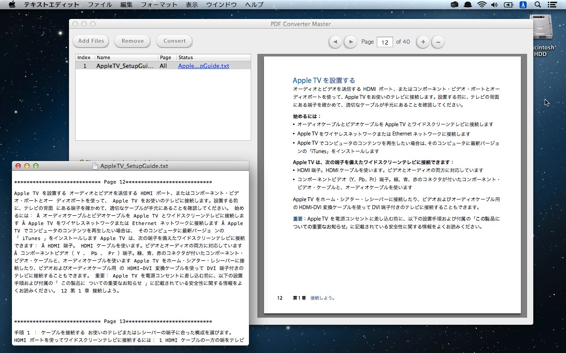Screen dimensions: 566x353
Task: Open the Wi-Fi status menu
Action: click(x=481, y=5)
